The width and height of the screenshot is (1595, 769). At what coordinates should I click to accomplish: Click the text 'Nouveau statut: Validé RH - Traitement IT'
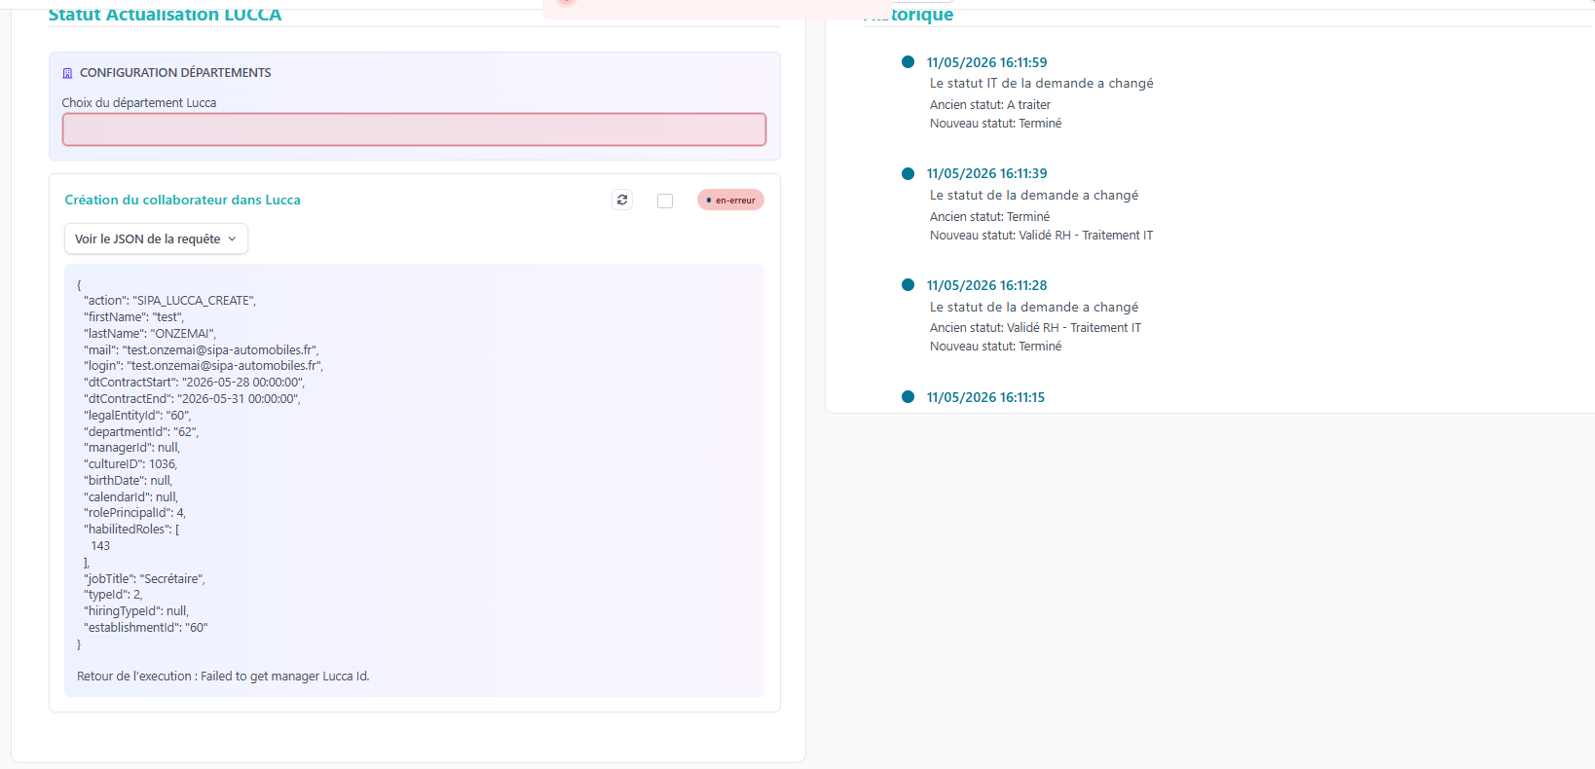click(1041, 236)
